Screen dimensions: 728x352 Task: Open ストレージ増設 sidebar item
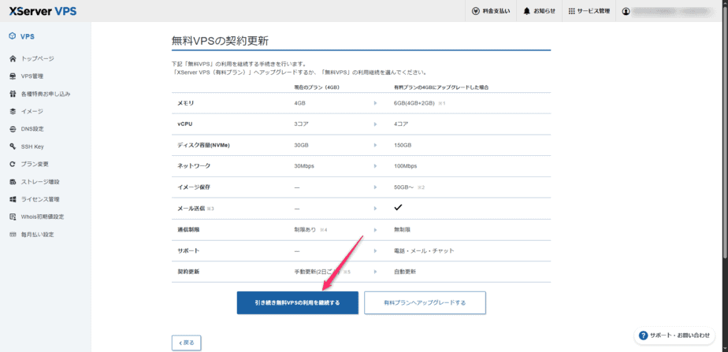coord(39,181)
